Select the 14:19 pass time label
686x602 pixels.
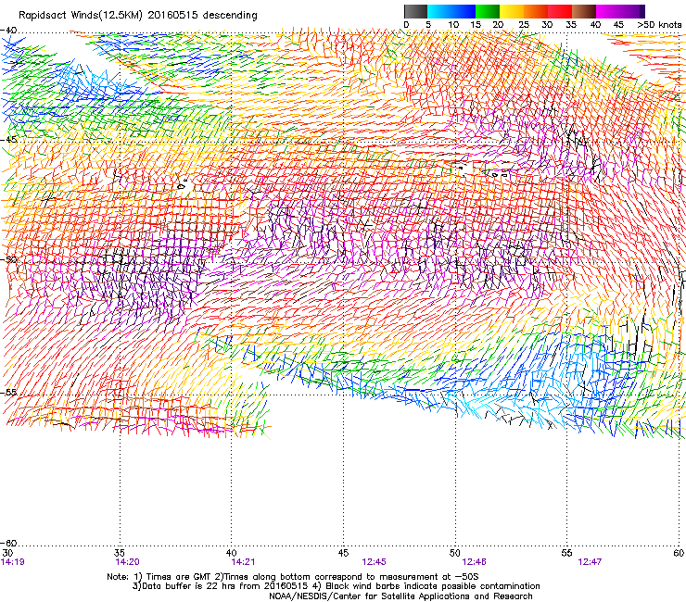13,562
